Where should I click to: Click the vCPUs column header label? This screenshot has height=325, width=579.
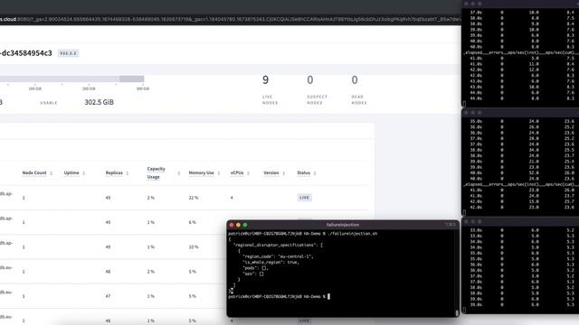click(x=237, y=172)
